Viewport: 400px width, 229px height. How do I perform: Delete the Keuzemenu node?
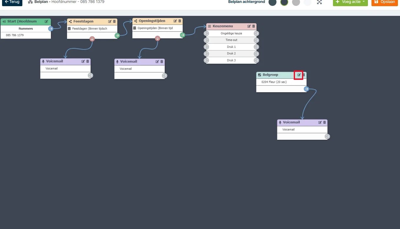pos(254,26)
